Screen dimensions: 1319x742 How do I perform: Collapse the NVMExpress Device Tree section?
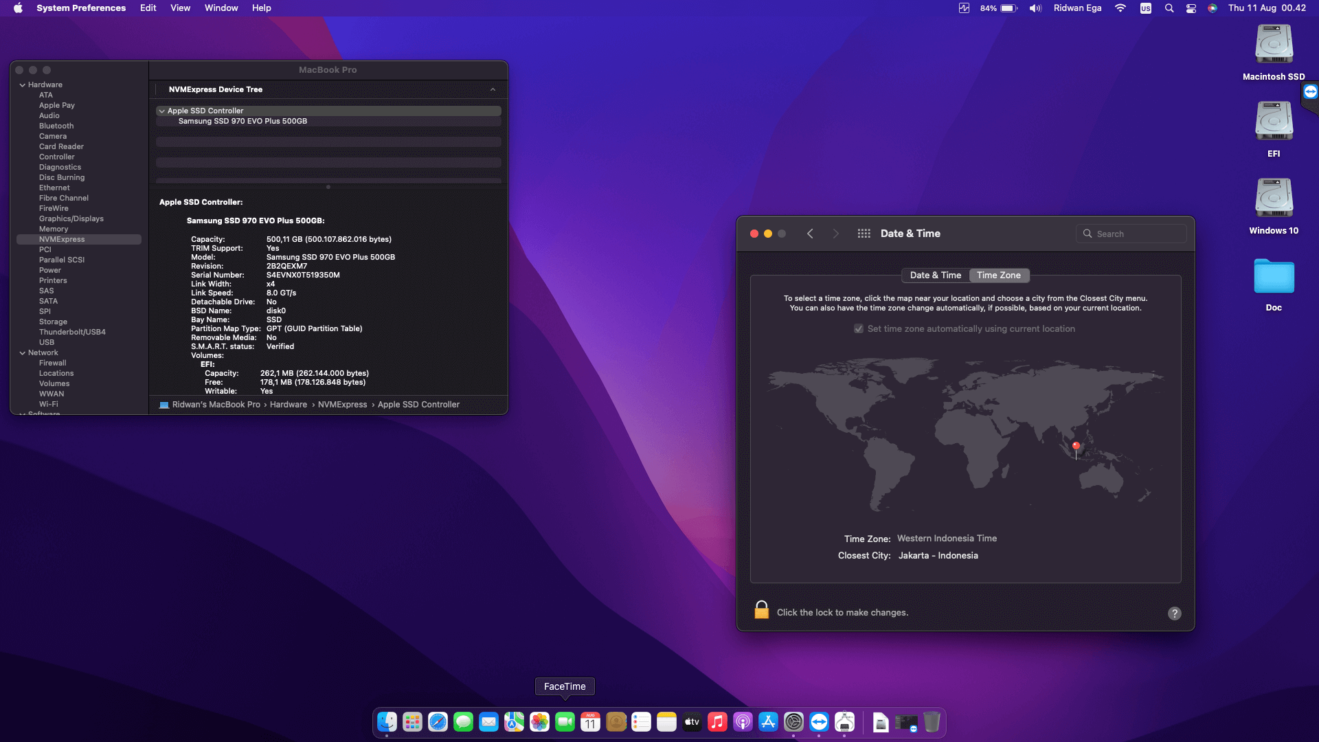[x=493, y=89]
